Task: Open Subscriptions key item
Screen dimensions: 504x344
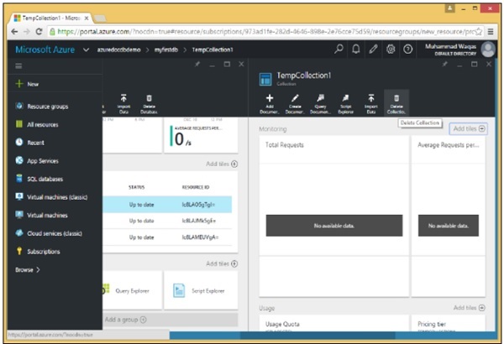Action: pos(38,252)
